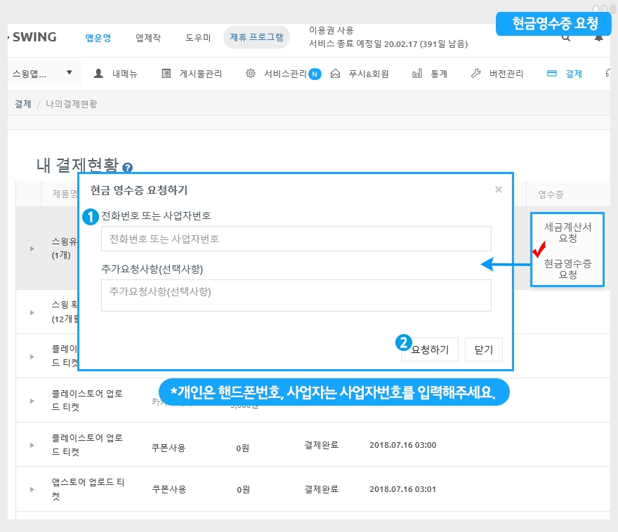The width and height of the screenshot is (618, 532).
Task: Switch to the 앱운영 tab
Action: click(x=98, y=38)
